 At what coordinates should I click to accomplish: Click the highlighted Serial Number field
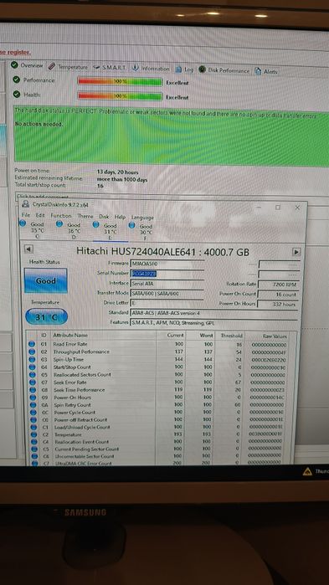167,274
